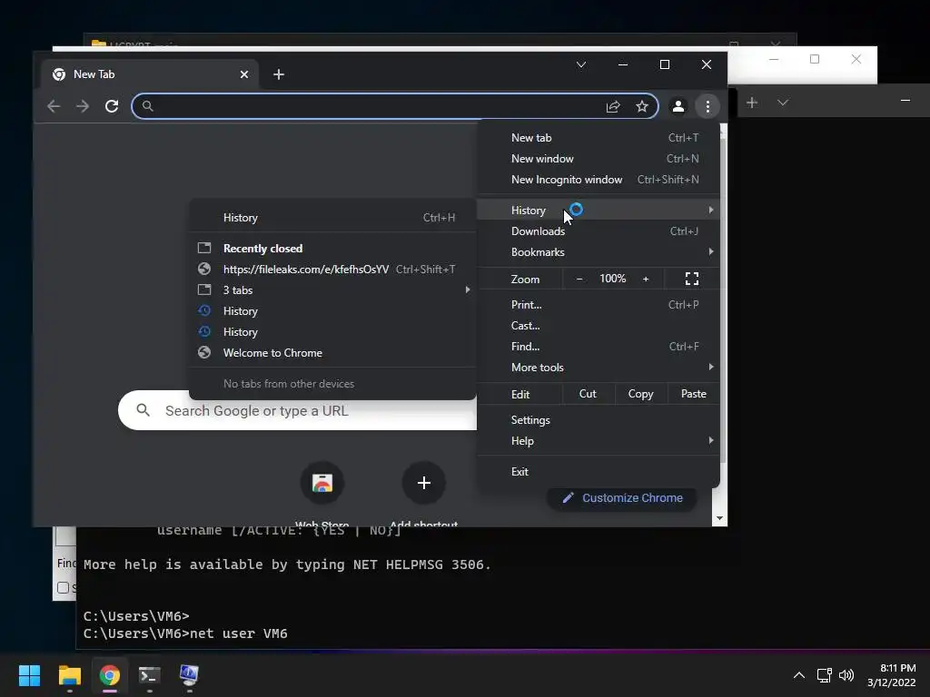
Task: Click the fullscreen icon in Zoom row
Action: (691, 279)
